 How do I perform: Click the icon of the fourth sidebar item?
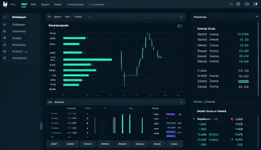click(4, 38)
